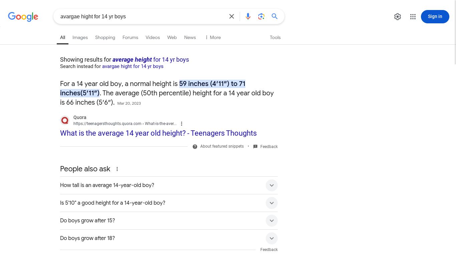
Task: Open the More search filters dropdown
Action: pyautogui.click(x=213, y=37)
